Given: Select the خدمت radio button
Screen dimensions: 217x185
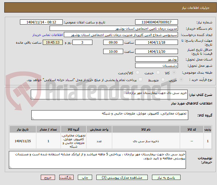Looking at the screenshot, I should [158, 73].
